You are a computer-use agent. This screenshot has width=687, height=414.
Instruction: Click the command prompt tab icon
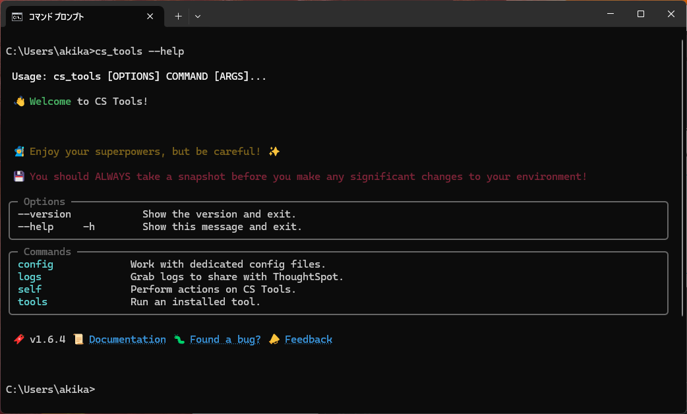(18, 16)
